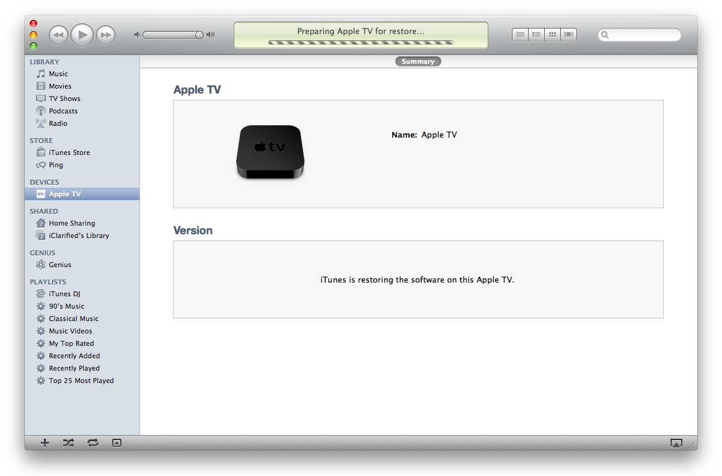Open Recently Added playlist
Viewport: 722px width, 476px height.
click(82, 356)
